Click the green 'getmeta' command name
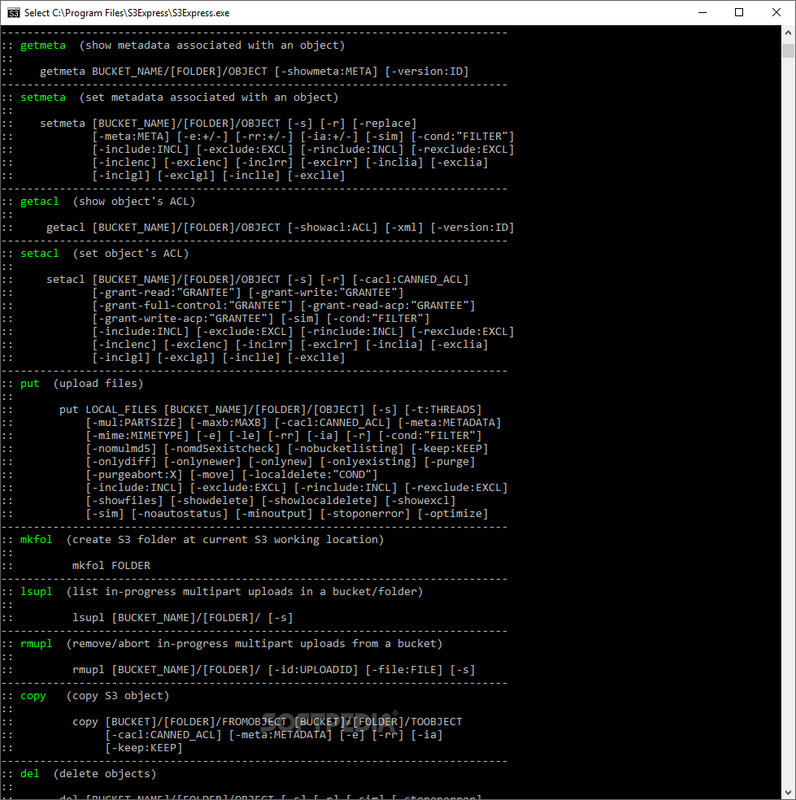This screenshot has width=796, height=800. coord(43,46)
